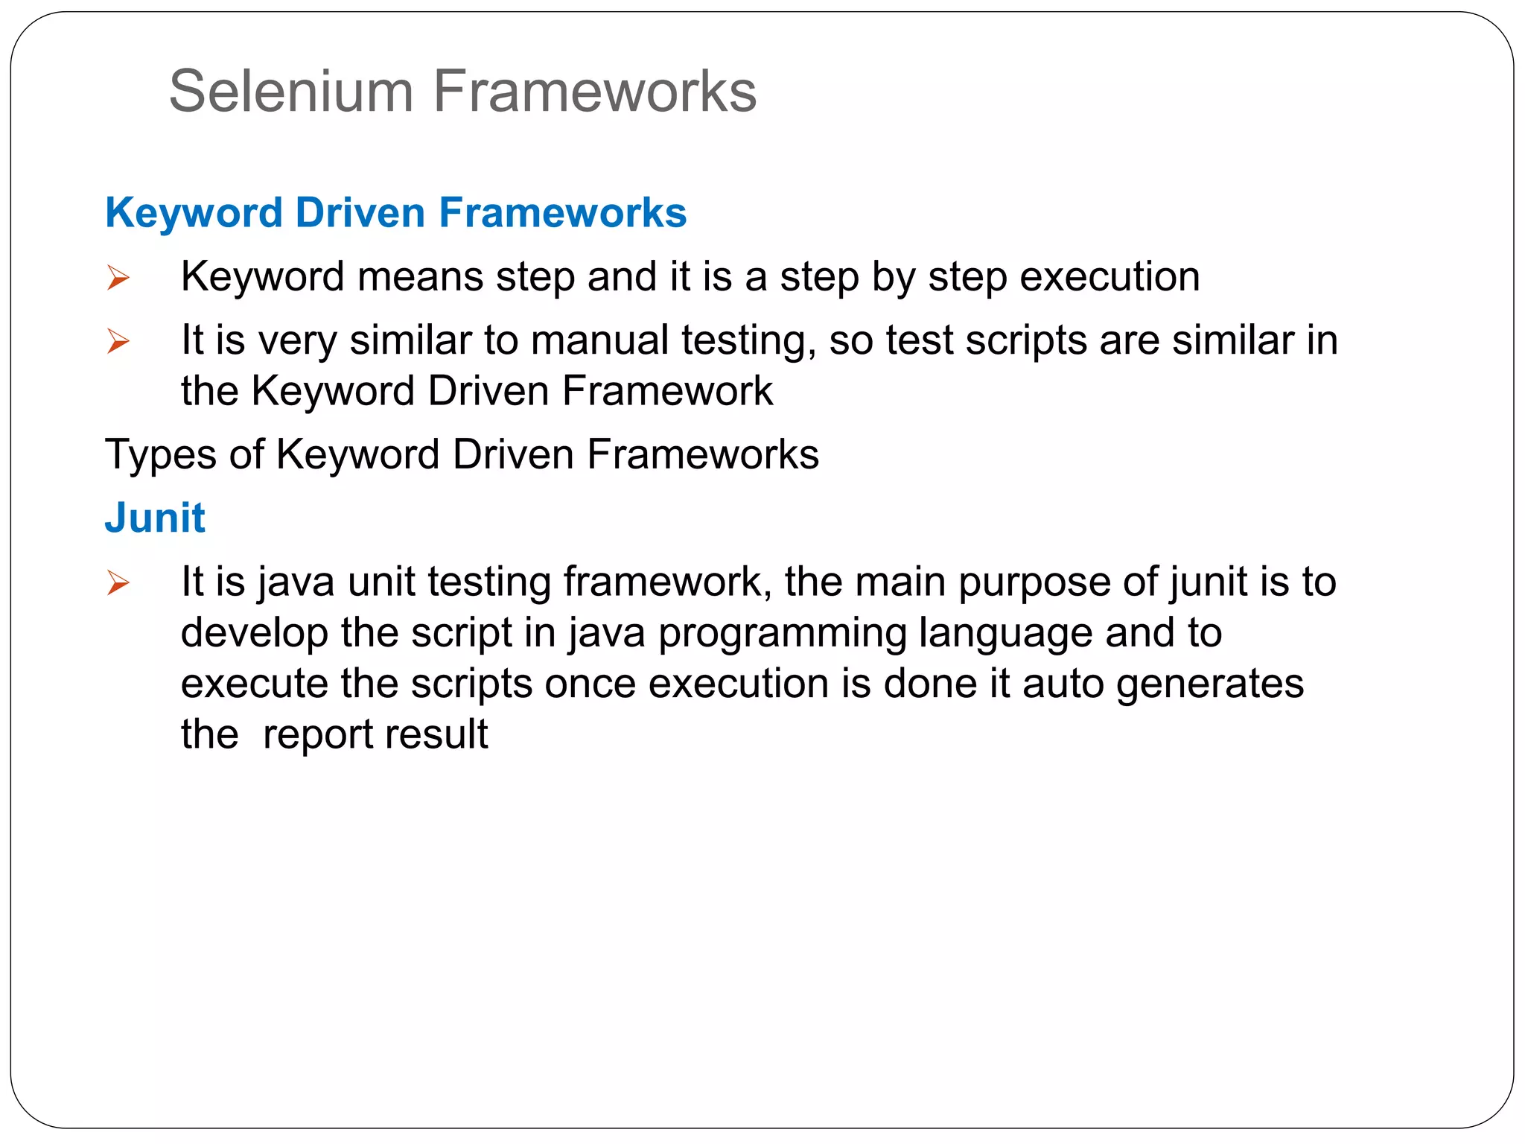Click the arrow bullet before 'Keyword means step'

(x=118, y=278)
